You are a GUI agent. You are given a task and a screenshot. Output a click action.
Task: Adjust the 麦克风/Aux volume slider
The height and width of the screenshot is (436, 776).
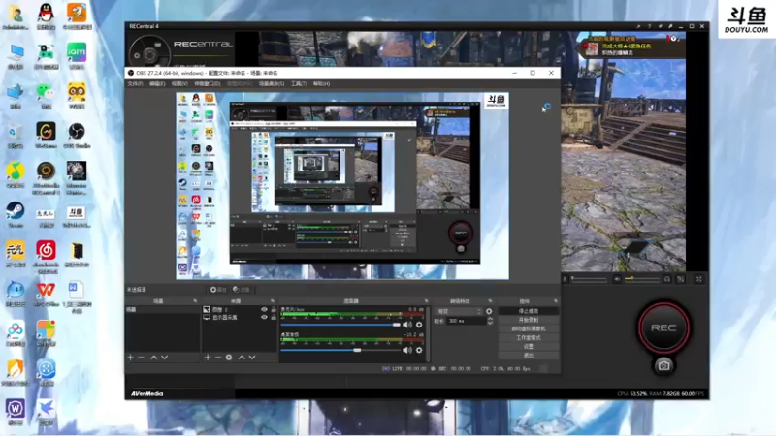pyautogui.click(x=340, y=325)
